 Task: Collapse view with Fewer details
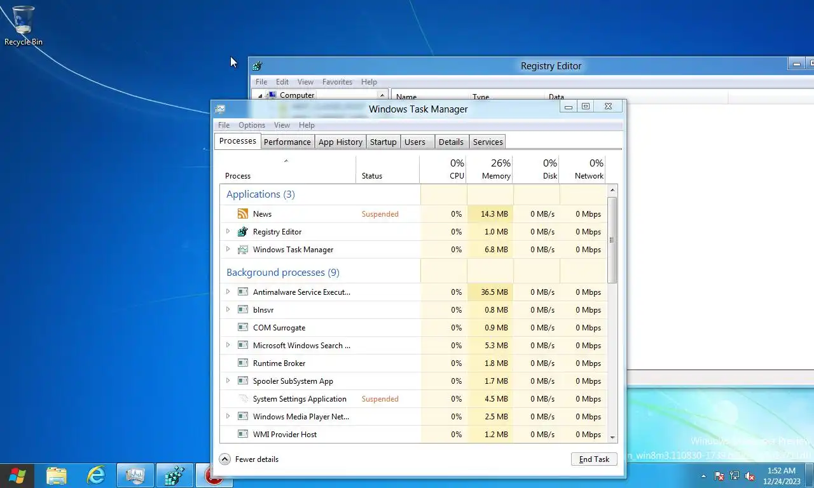coord(249,459)
